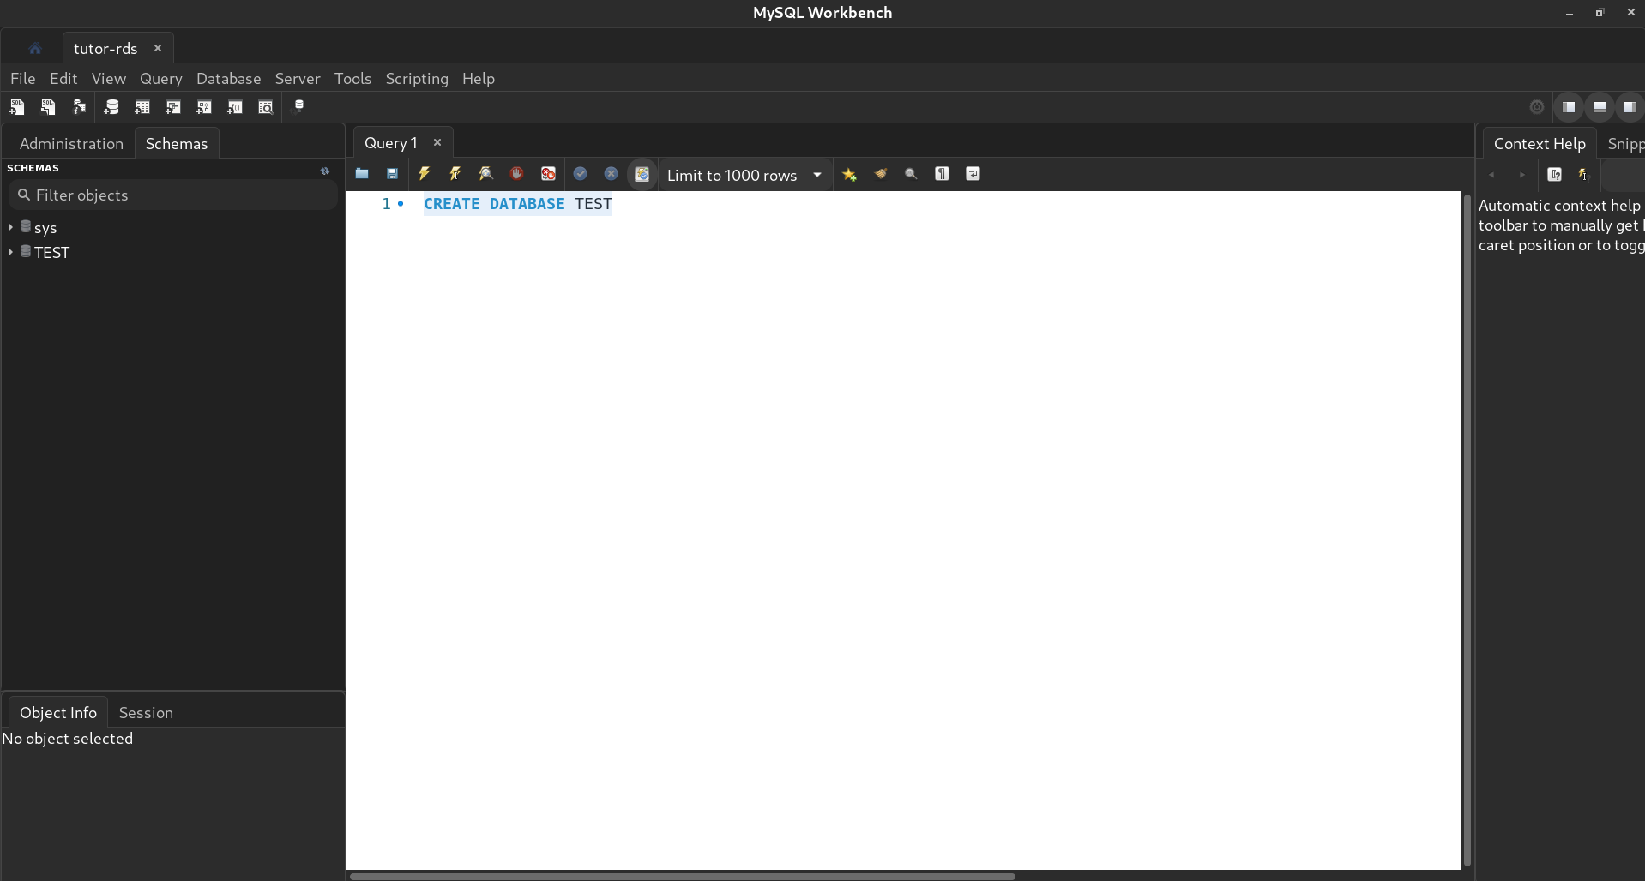Click the Explain query magnifier-bolt icon
The height and width of the screenshot is (881, 1645).
click(x=485, y=174)
